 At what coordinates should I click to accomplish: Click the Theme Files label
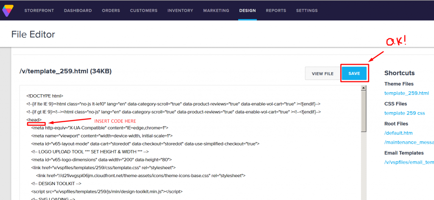tap(399, 84)
